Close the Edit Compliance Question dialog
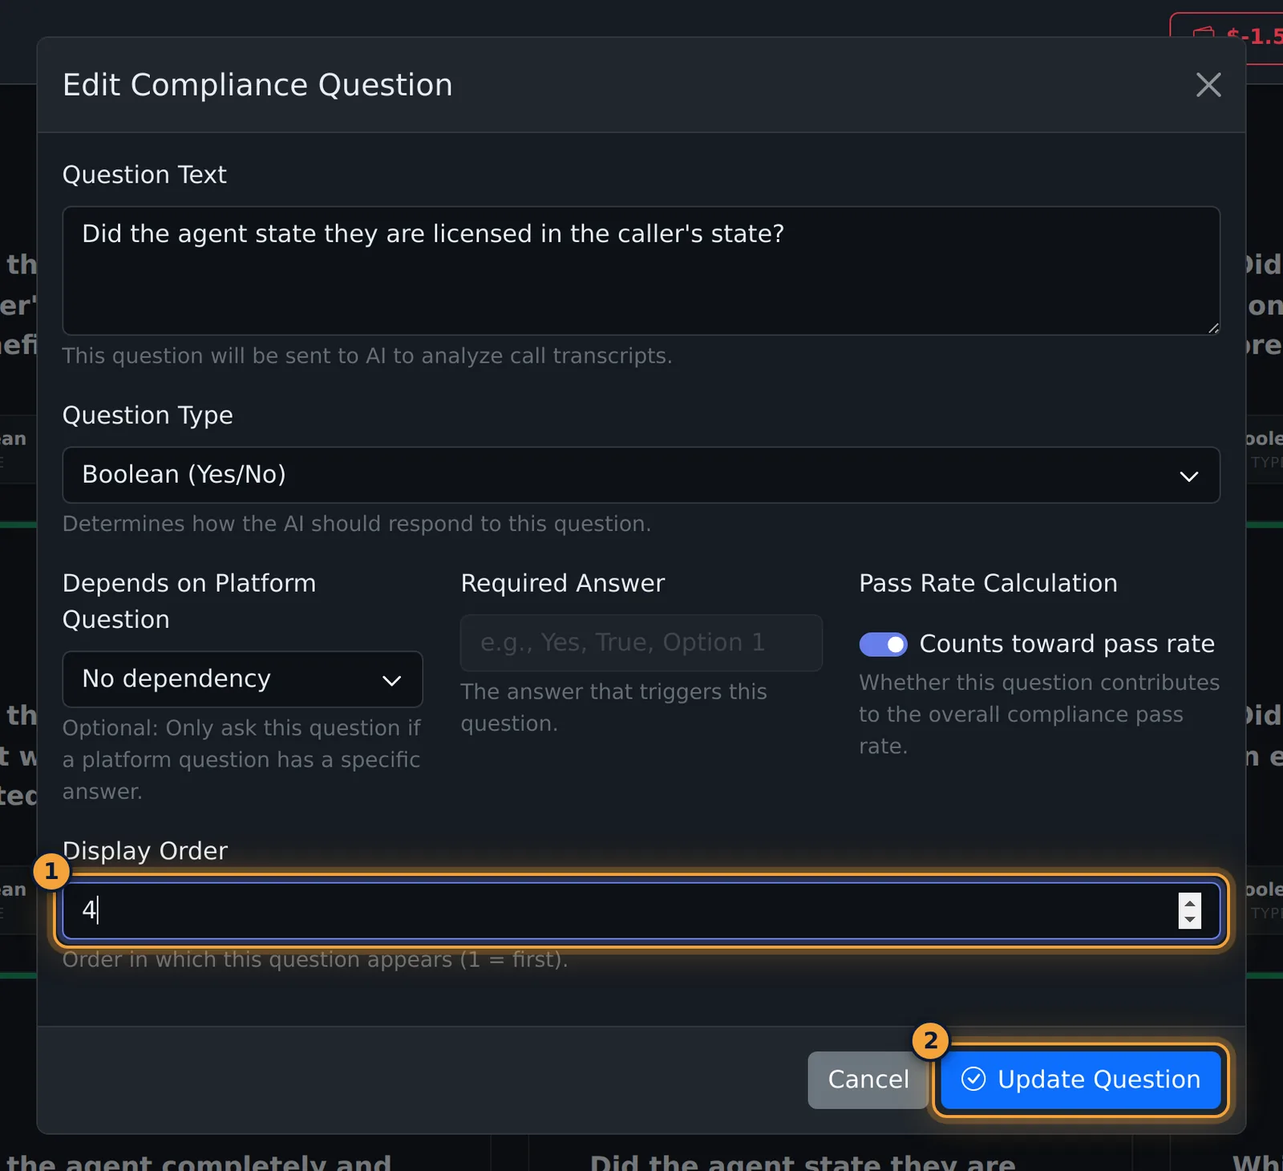1283x1171 pixels. coord(1208,85)
